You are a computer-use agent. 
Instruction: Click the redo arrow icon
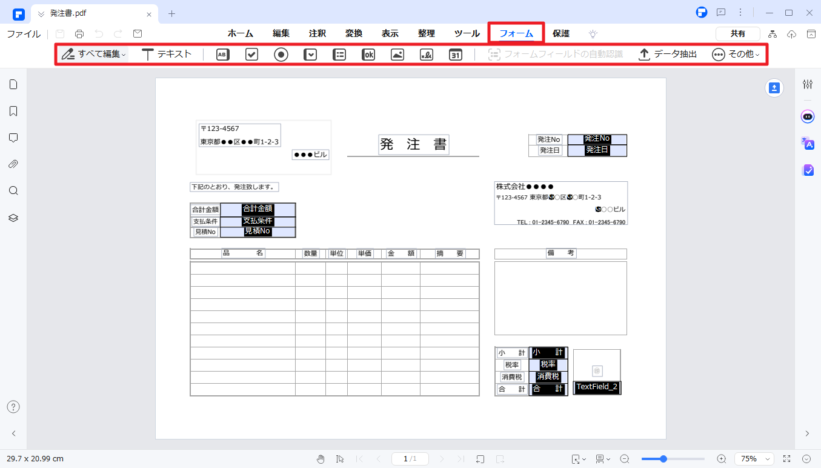click(118, 34)
